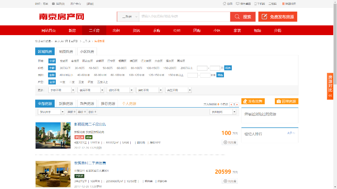Click the home icon in top bar
The image size is (337, 189).
224,4
